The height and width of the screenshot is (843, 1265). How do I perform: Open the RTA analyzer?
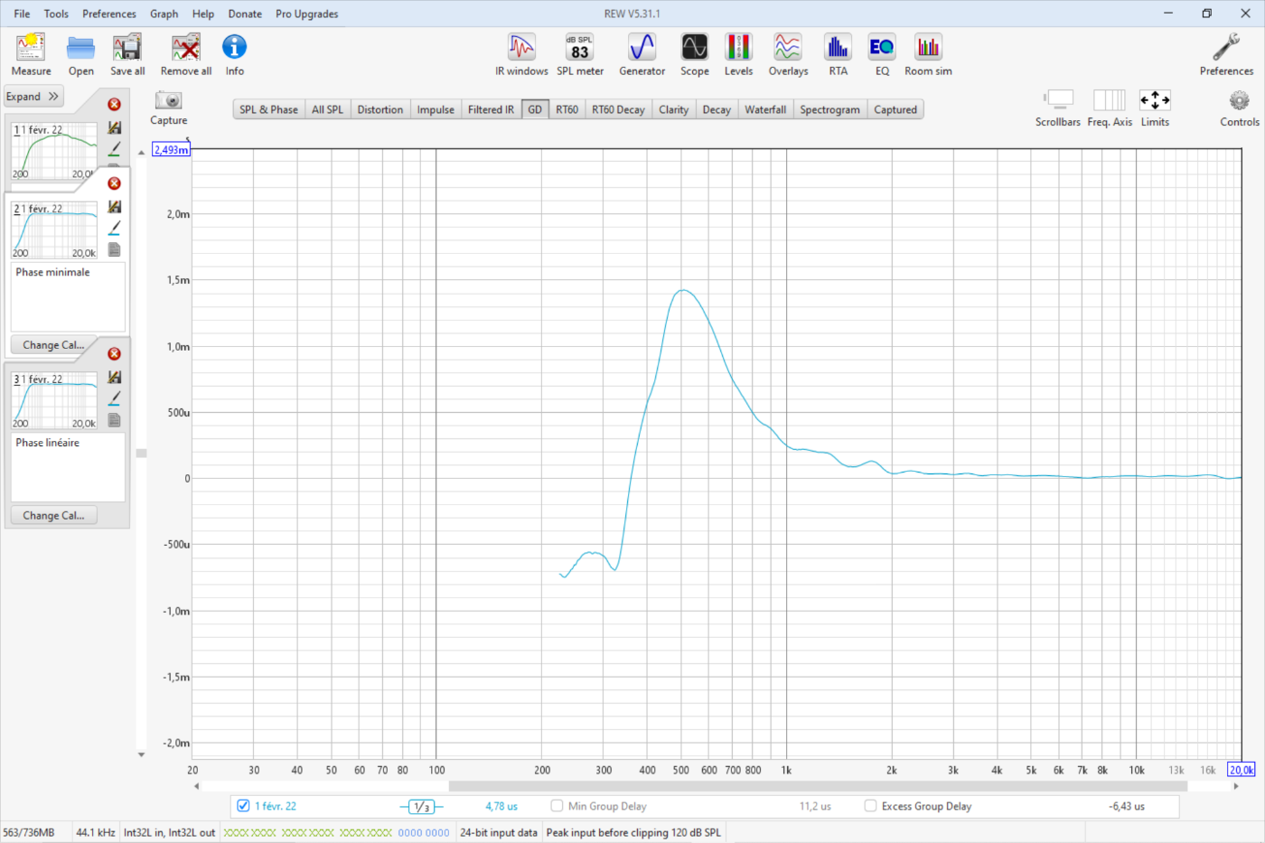pyautogui.click(x=838, y=54)
